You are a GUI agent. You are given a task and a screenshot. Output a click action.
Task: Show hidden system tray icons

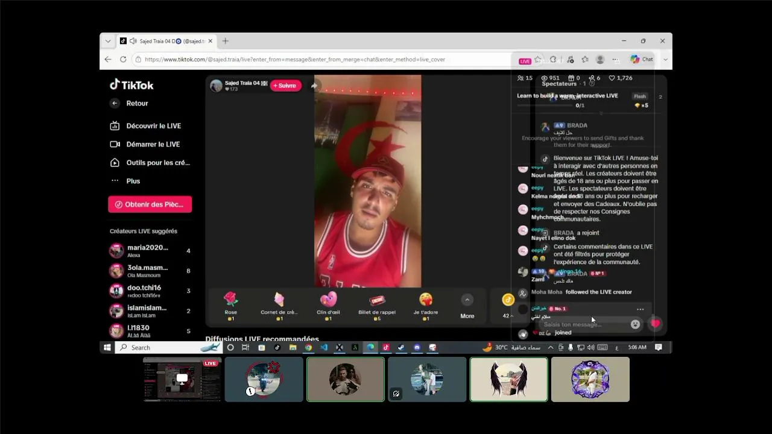pos(550,347)
